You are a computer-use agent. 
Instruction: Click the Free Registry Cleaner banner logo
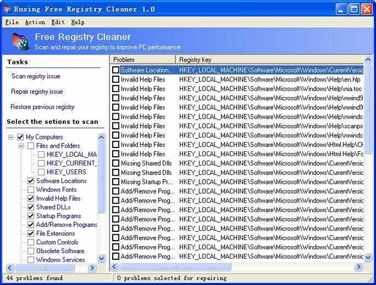pos(21,42)
